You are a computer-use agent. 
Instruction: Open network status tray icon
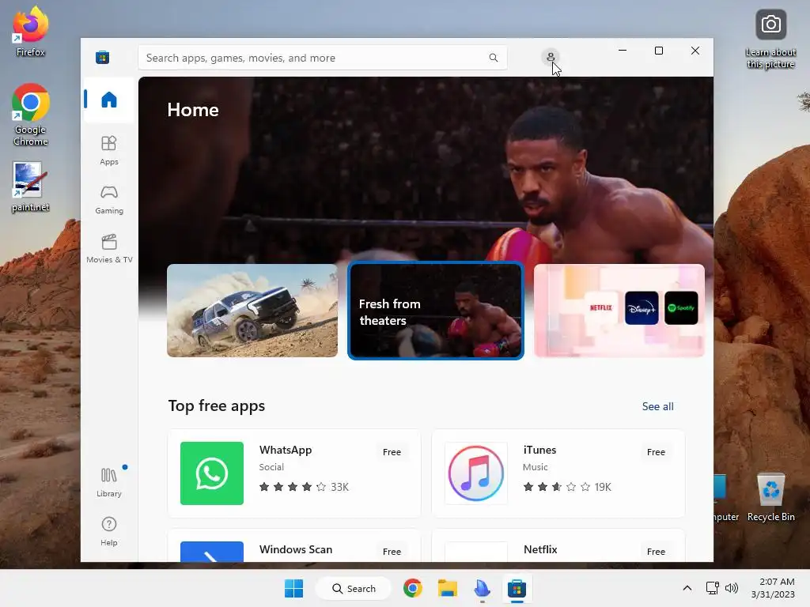click(713, 588)
